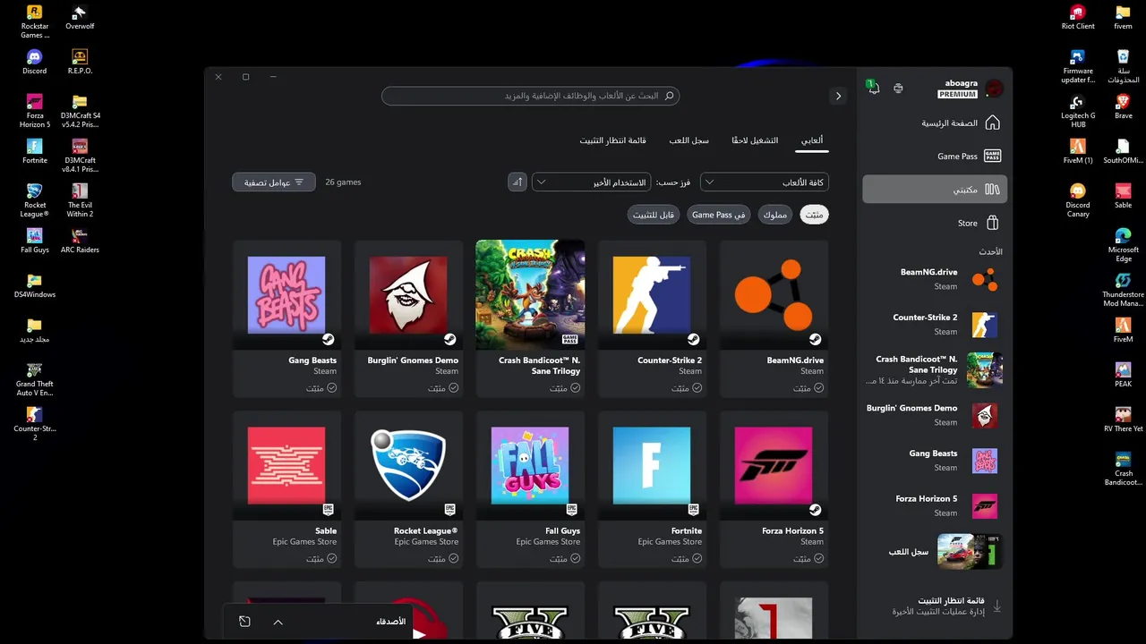Open Grand Theft Auto V desktop shortcut
1146x644 pixels.
tap(34, 379)
